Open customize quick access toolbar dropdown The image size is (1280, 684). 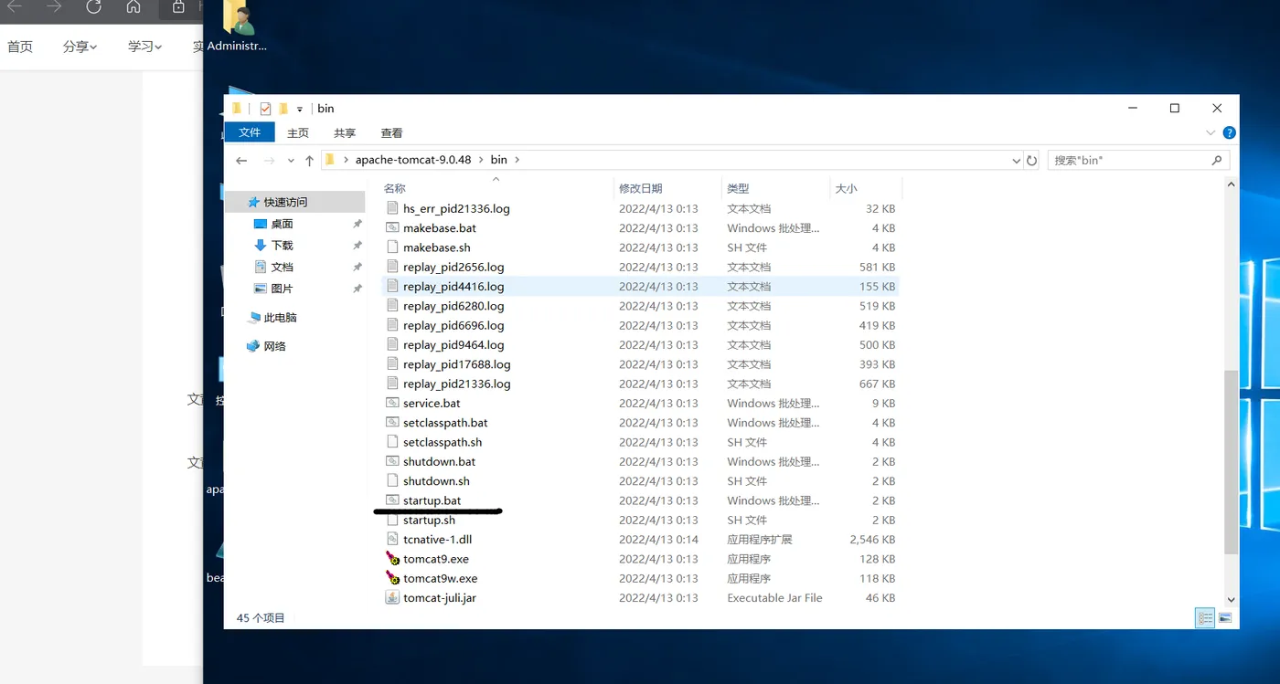coord(300,110)
